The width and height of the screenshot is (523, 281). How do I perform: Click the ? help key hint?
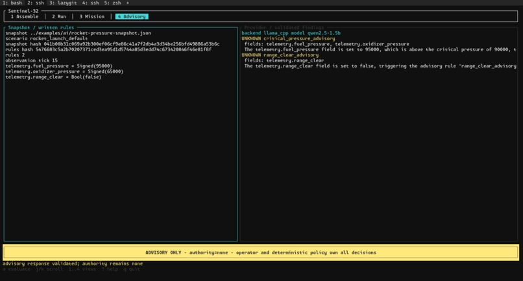point(110,269)
